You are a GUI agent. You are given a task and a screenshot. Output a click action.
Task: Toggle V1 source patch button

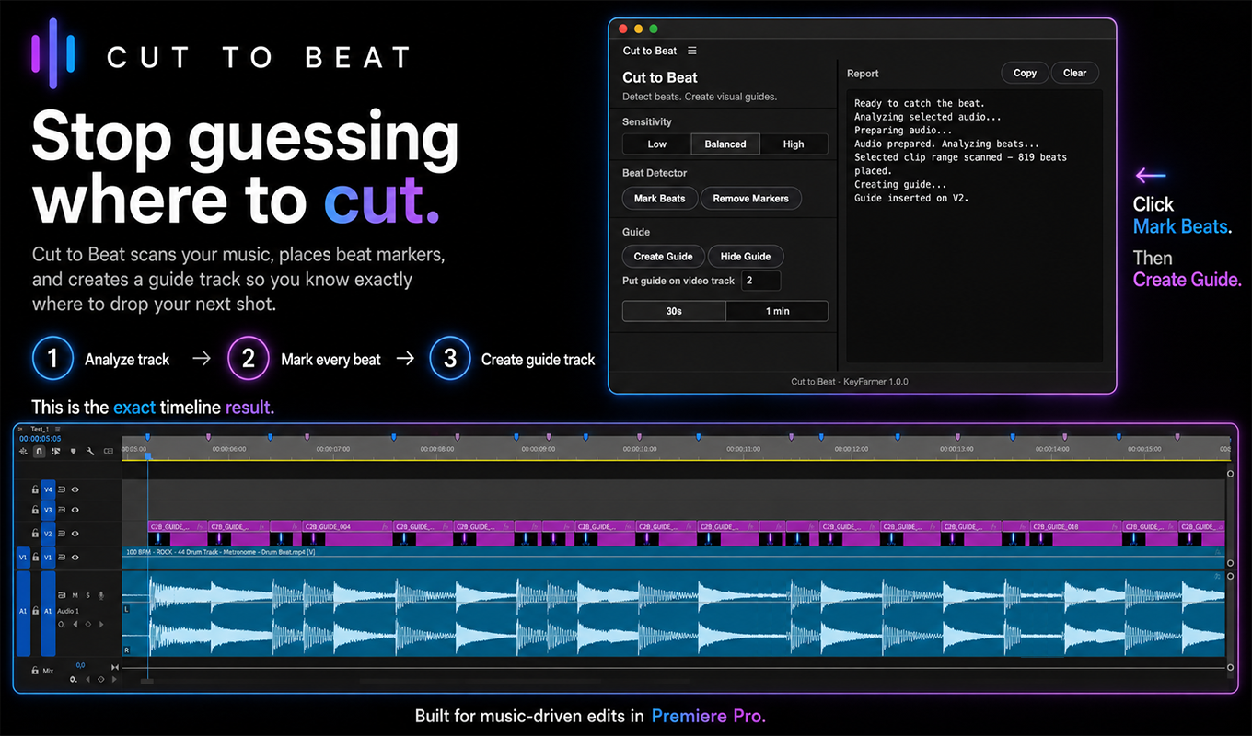tap(23, 558)
